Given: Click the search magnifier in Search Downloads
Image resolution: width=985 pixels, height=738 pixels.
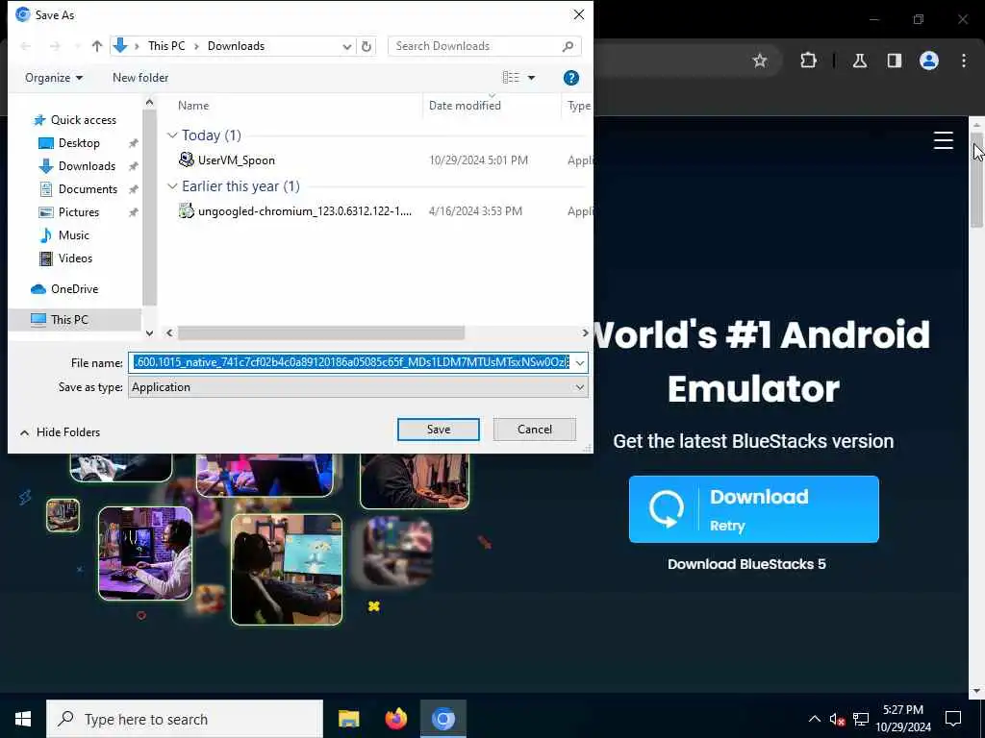Looking at the screenshot, I should [568, 46].
